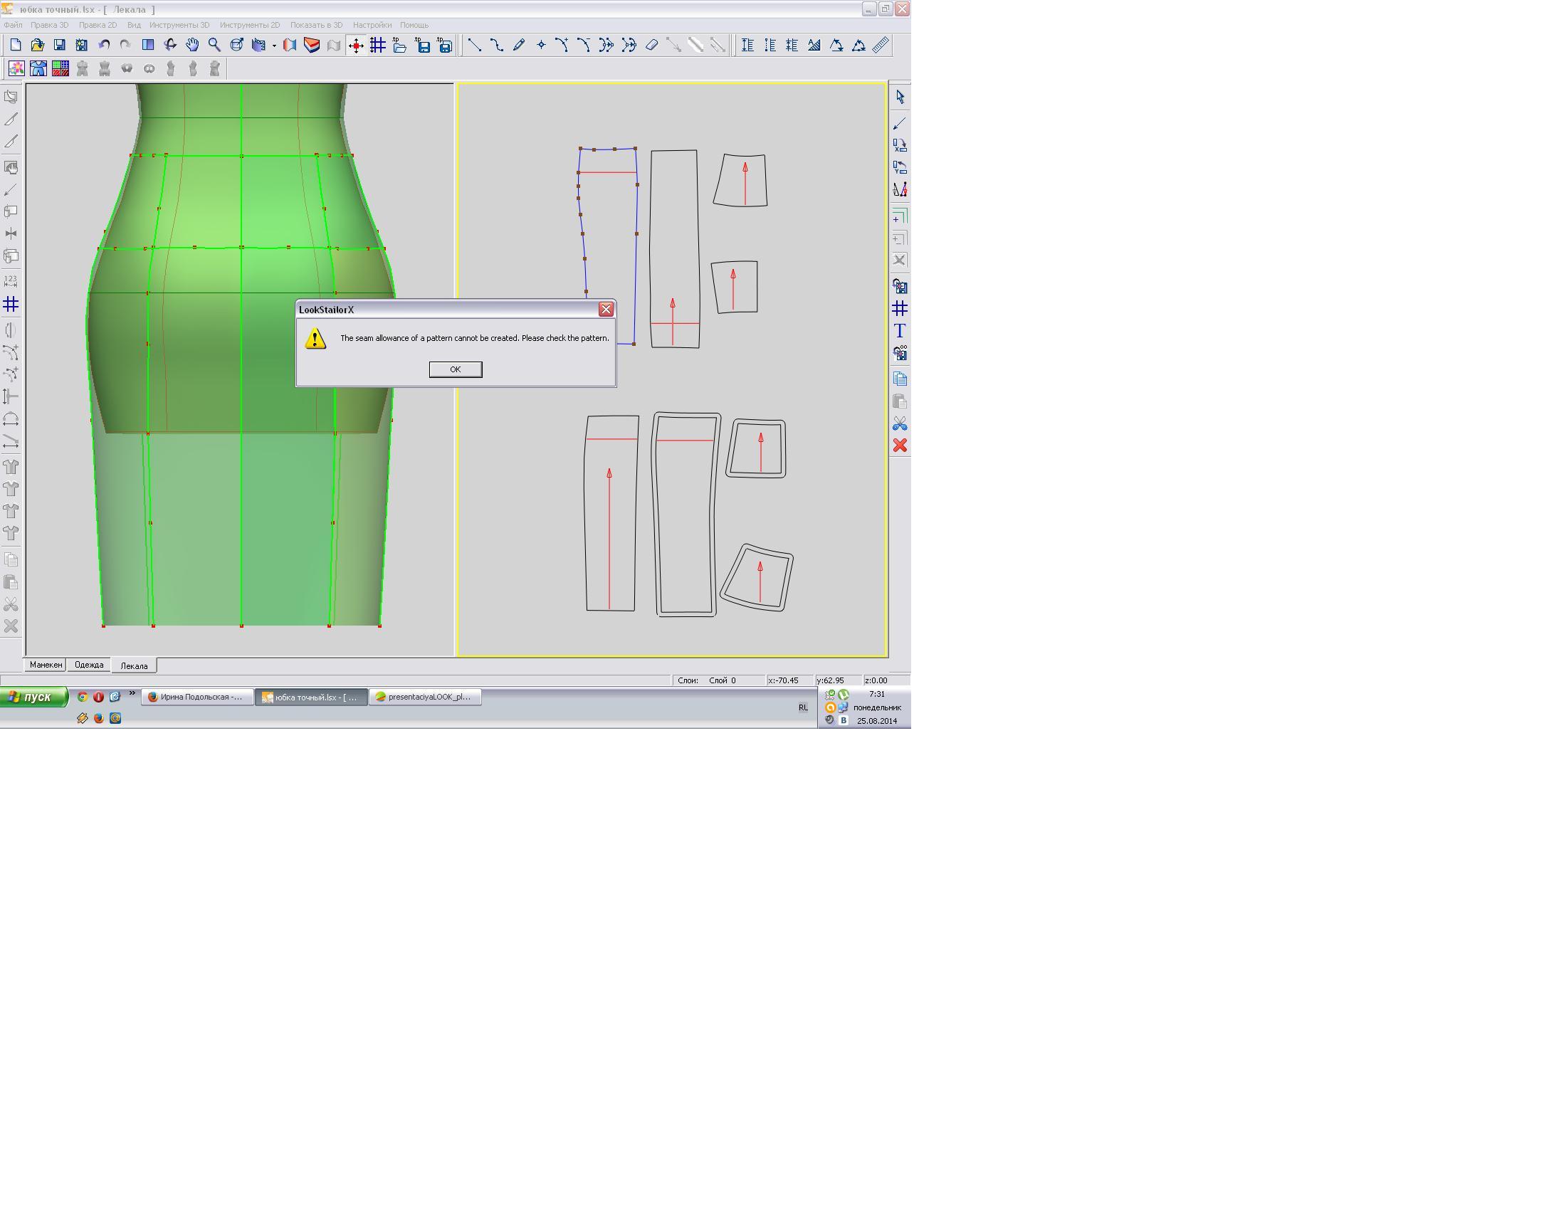
Task: Toggle the move arrows mode button
Action: [356, 45]
